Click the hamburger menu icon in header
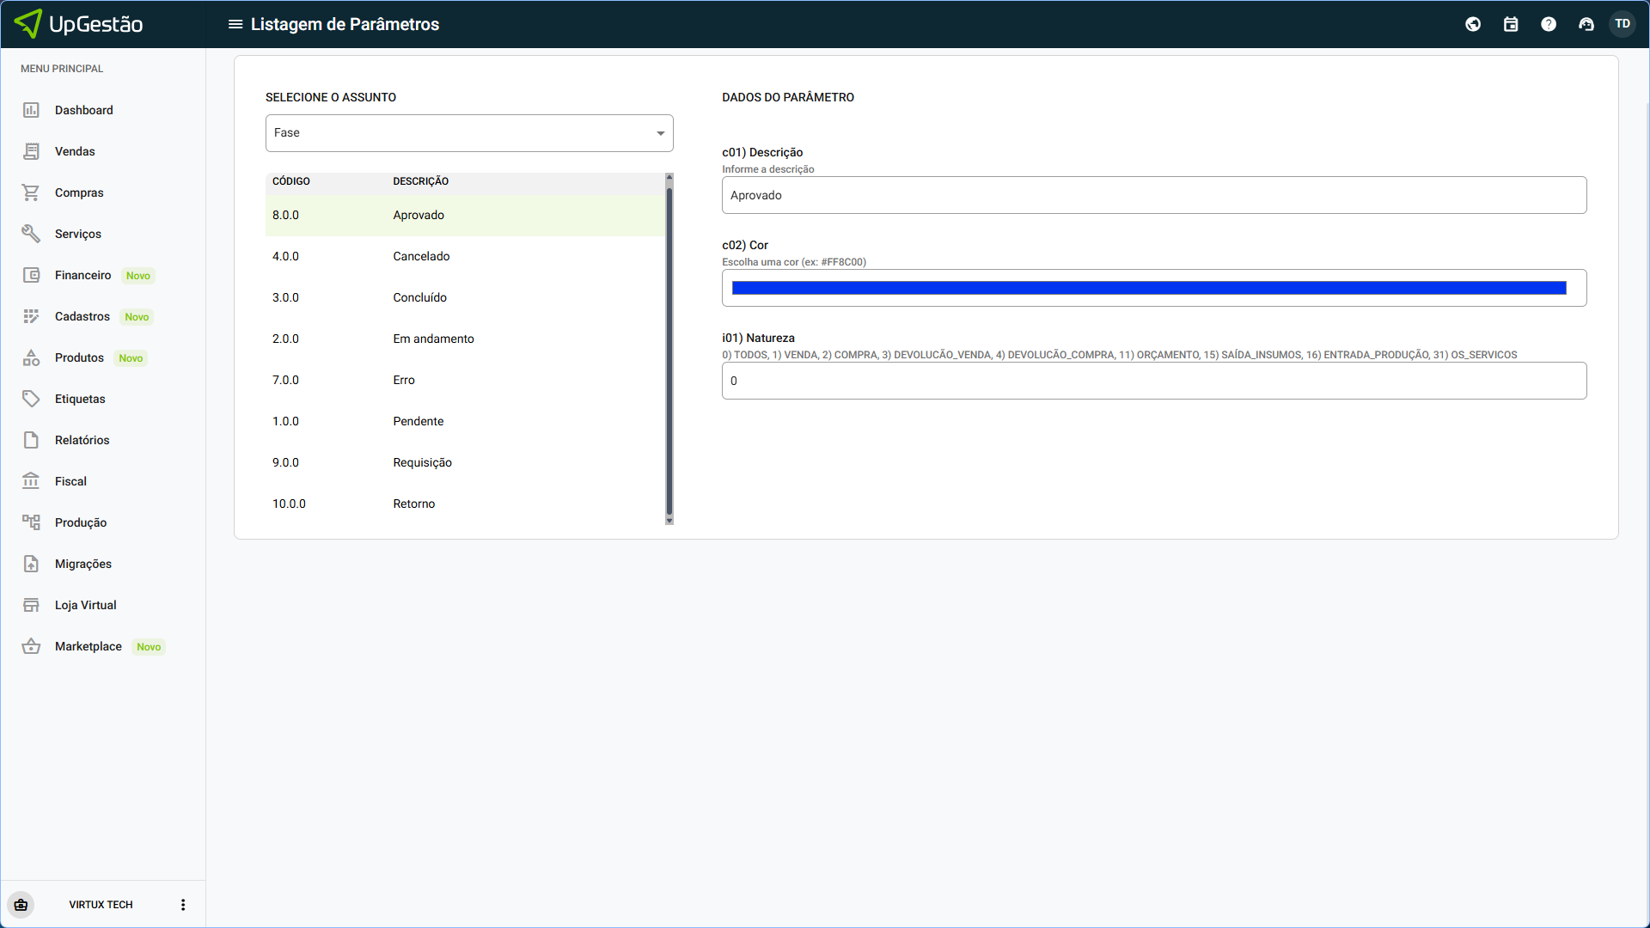This screenshot has width=1650, height=928. pos(235,24)
